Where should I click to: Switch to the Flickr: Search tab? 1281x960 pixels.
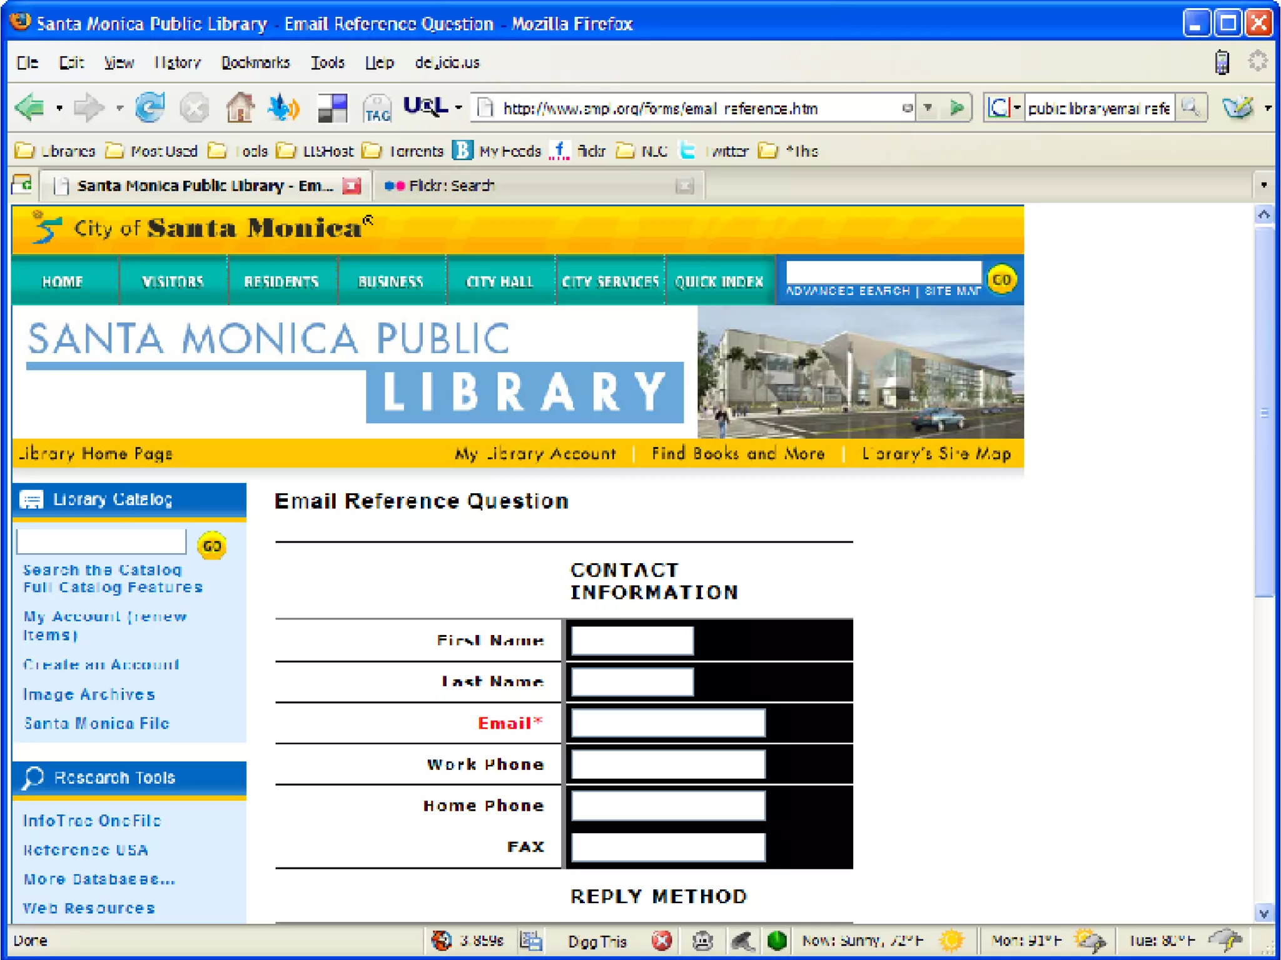(450, 186)
